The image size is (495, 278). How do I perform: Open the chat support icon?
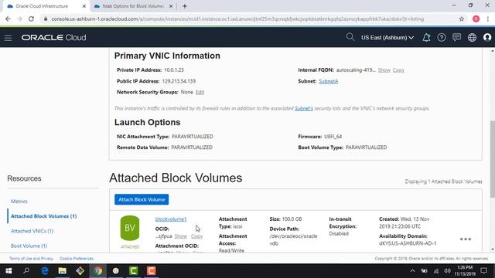456,38
